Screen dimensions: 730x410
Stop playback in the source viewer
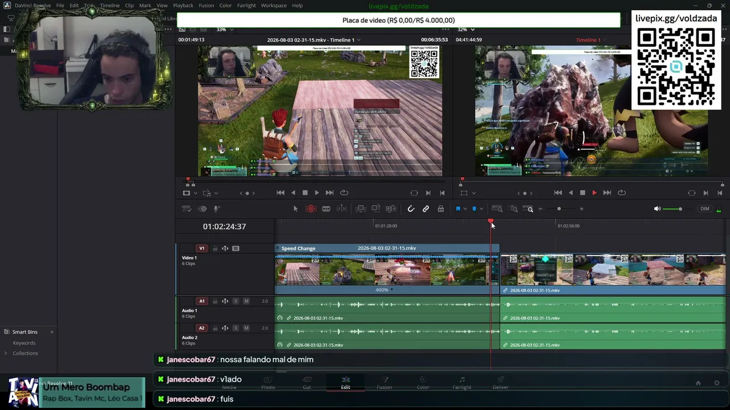[305, 193]
